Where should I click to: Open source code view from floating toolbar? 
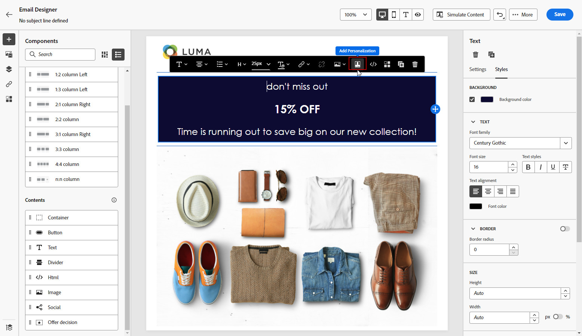point(373,64)
